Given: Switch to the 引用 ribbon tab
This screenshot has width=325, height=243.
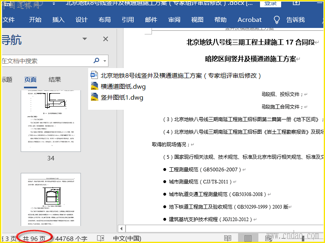Looking at the screenshot, I should (x=128, y=20).
